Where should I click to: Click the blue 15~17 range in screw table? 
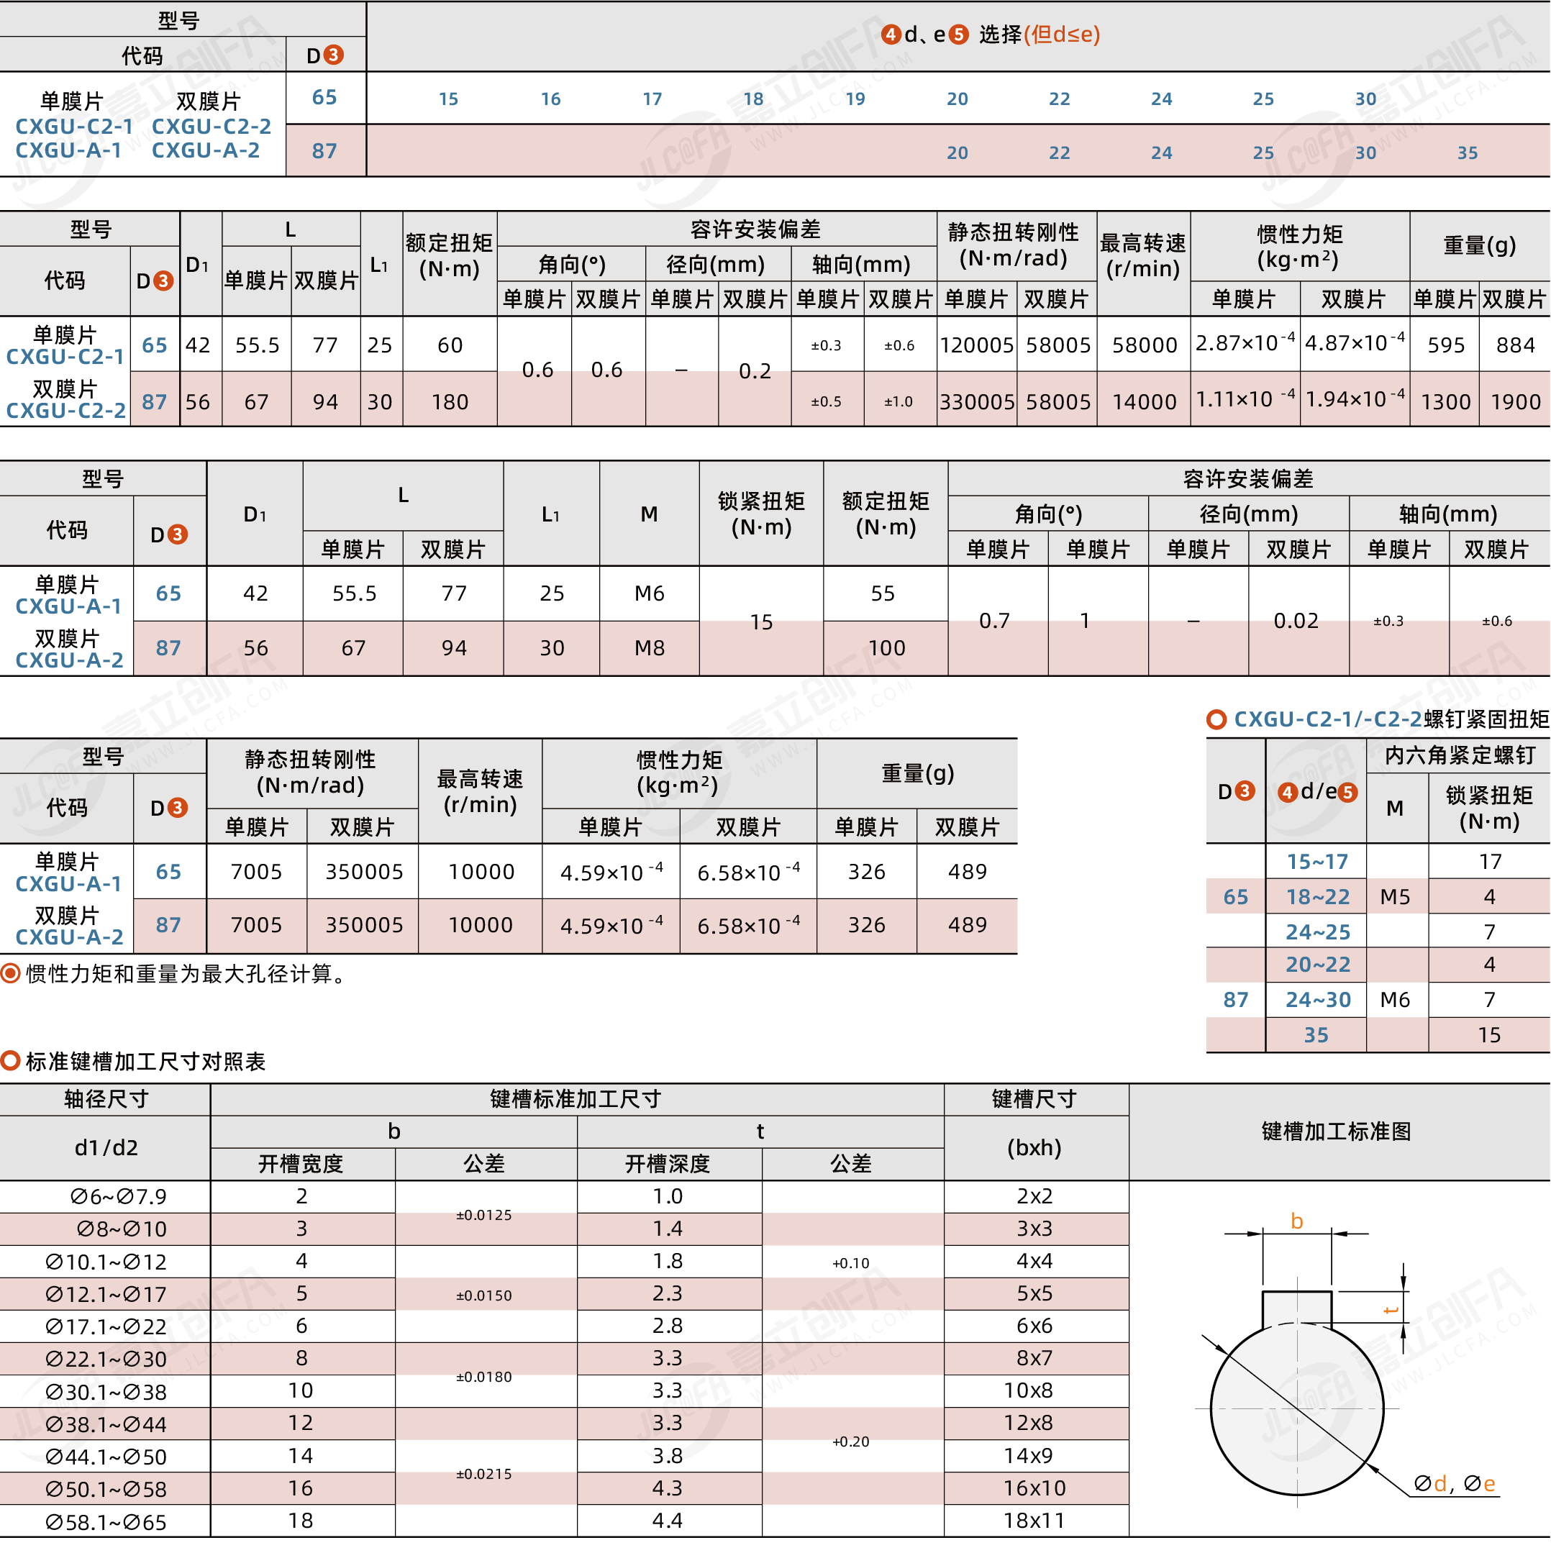click(x=1316, y=862)
